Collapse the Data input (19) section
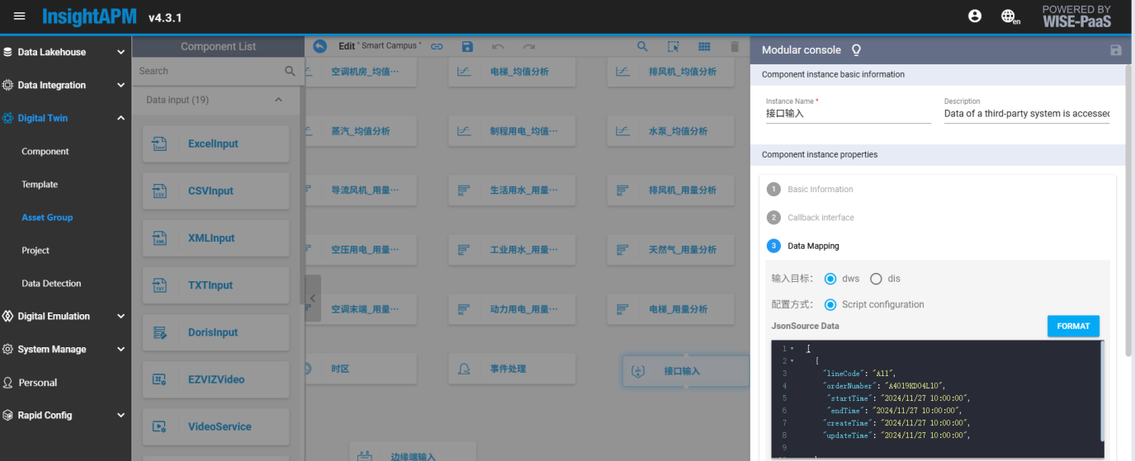 [x=278, y=100]
